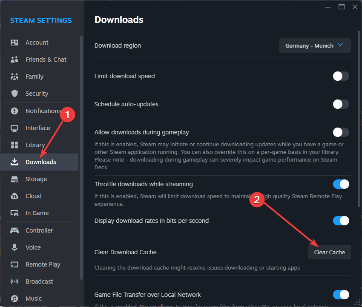362x307 pixels.
Task: Click the Voice microphone icon
Action: (x=14, y=247)
